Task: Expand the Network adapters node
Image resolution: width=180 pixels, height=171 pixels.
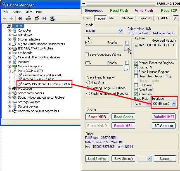Action: [x=9, y=66]
